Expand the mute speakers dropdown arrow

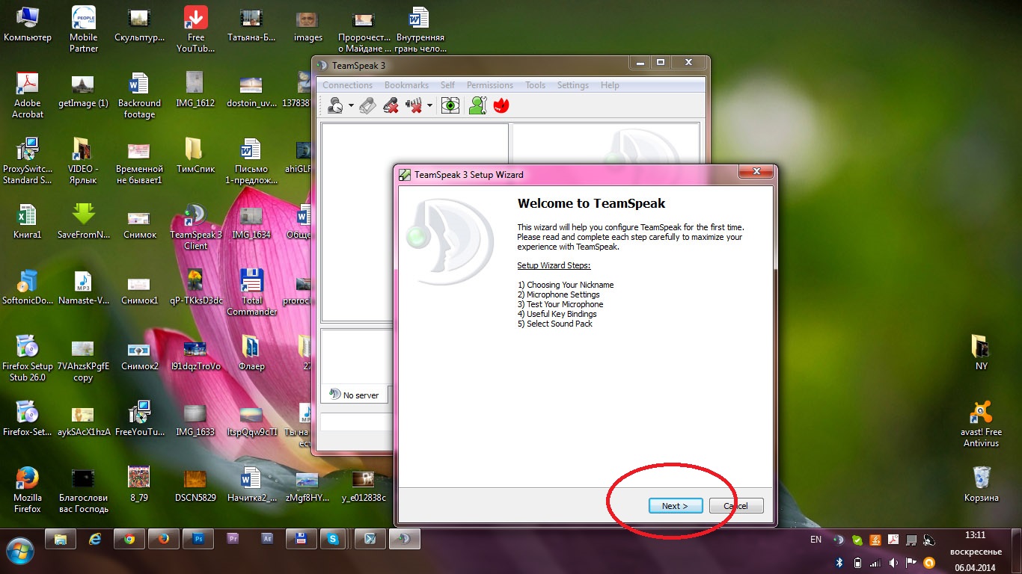[x=429, y=105]
